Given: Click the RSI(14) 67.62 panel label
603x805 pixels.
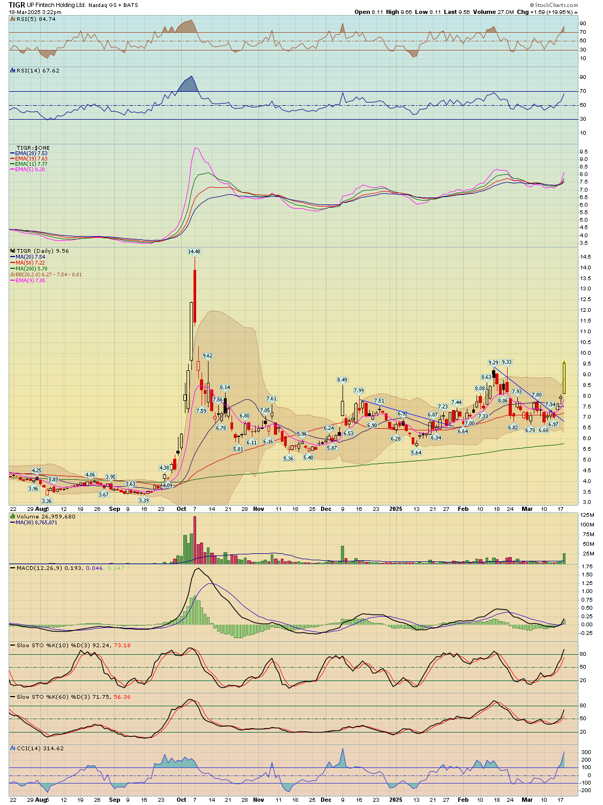Looking at the screenshot, I should click(38, 70).
